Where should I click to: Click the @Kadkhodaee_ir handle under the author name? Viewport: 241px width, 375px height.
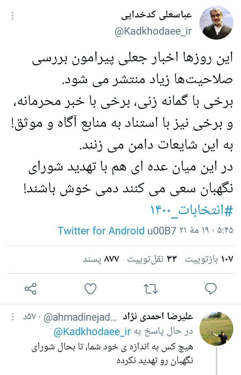153,31
